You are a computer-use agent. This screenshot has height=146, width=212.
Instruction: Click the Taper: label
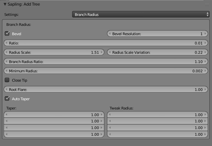pos(11,108)
